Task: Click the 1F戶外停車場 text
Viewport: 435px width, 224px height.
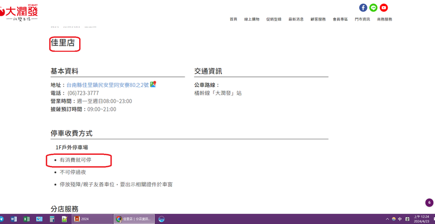Action: click(72, 148)
